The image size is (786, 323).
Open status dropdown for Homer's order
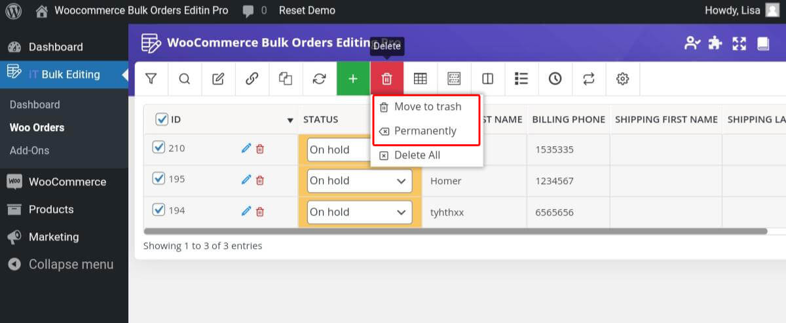pos(360,181)
